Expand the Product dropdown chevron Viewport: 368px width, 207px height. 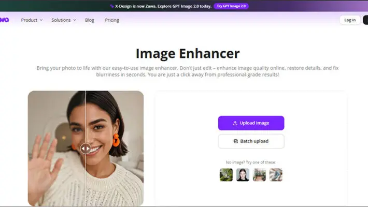point(41,20)
